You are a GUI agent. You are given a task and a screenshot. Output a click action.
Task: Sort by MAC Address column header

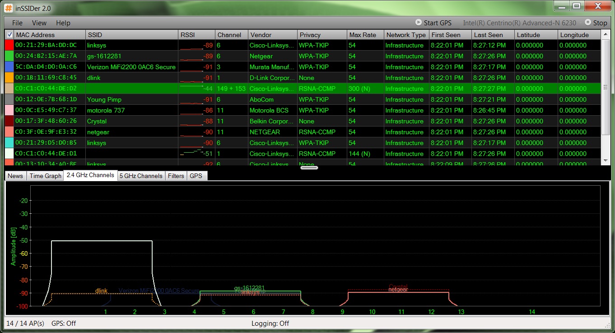point(50,35)
